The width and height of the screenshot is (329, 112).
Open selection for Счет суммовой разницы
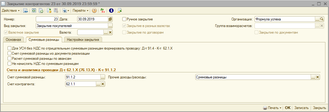tap(102, 77)
